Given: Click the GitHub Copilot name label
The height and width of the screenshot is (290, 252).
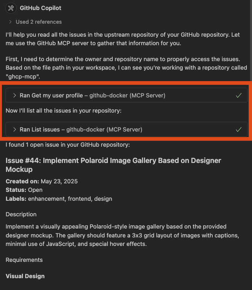Looking at the screenshot, I should tap(40, 8).
